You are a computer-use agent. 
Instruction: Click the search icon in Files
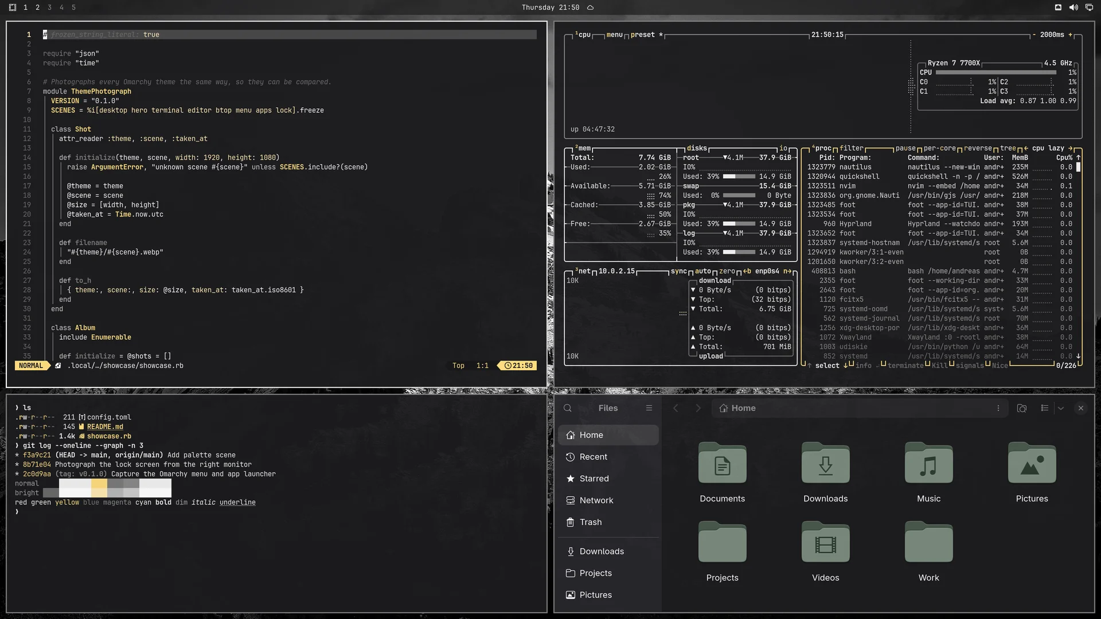click(568, 408)
